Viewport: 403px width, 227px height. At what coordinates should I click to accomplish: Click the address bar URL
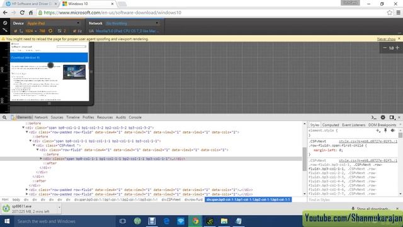click(x=112, y=13)
